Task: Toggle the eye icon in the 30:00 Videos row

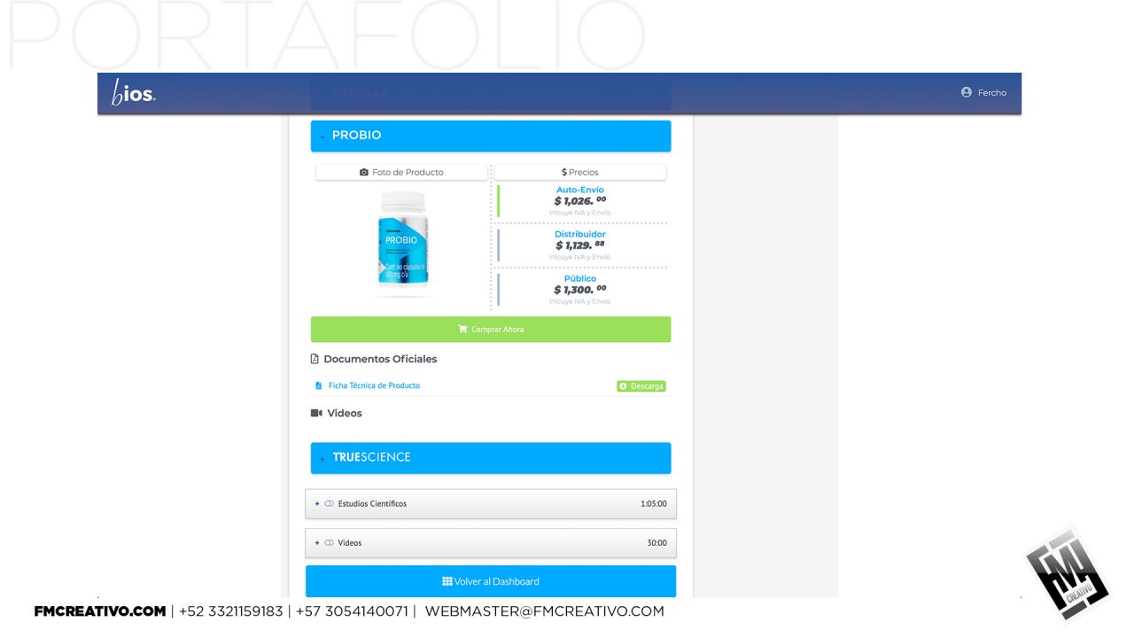Action: (329, 542)
